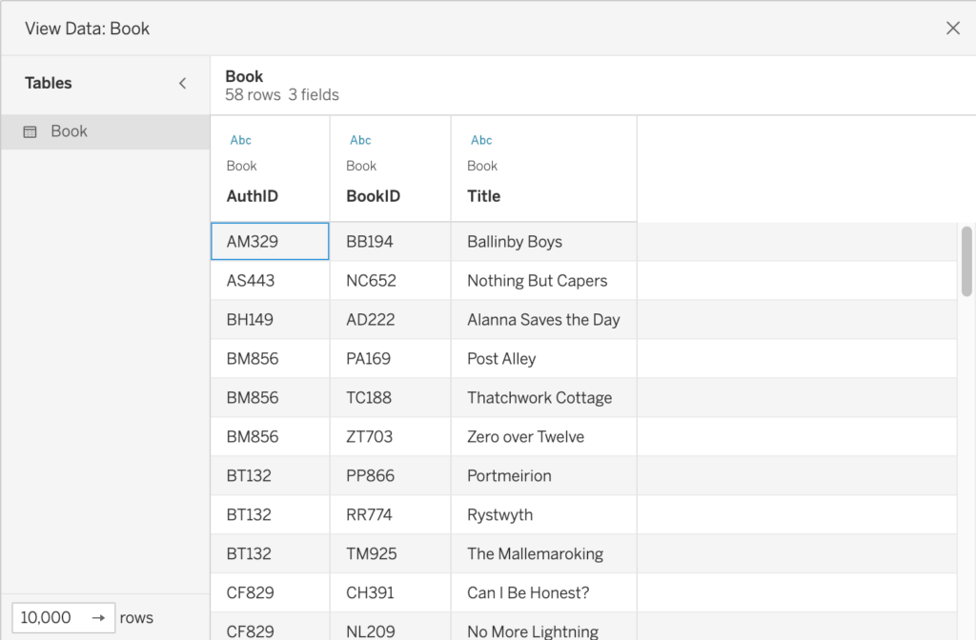The image size is (976, 640).
Task: Close the View Data dialog
Action: click(952, 29)
